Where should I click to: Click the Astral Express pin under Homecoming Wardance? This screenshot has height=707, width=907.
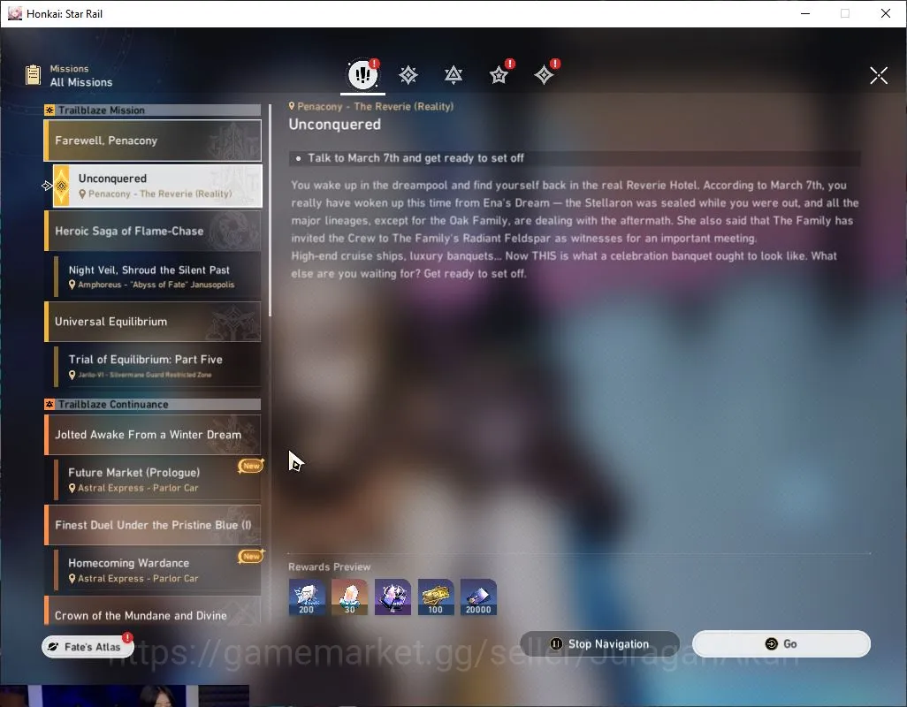[x=72, y=578]
